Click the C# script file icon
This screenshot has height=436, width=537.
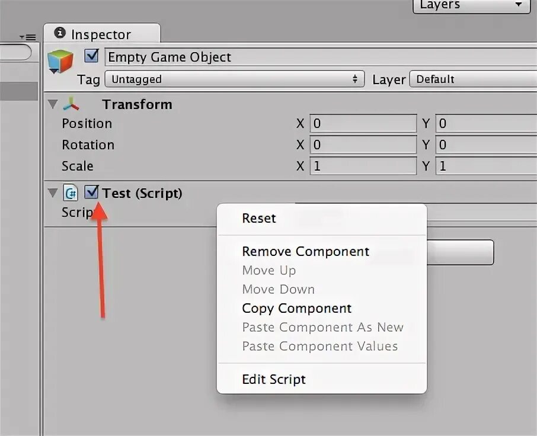coord(71,193)
